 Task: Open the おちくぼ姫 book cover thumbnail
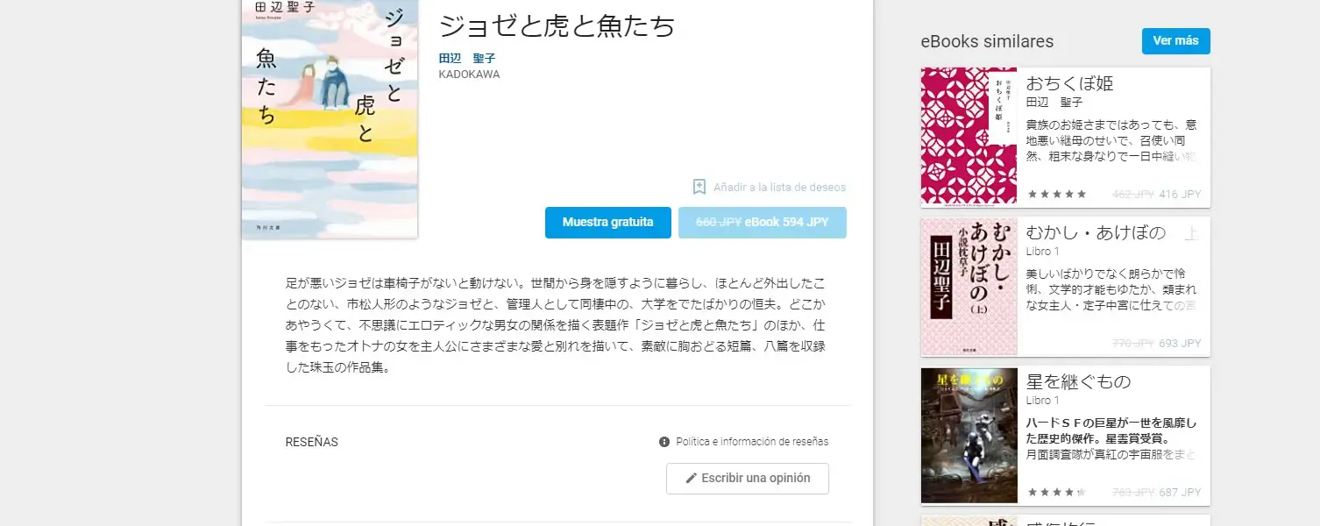click(x=969, y=136)
